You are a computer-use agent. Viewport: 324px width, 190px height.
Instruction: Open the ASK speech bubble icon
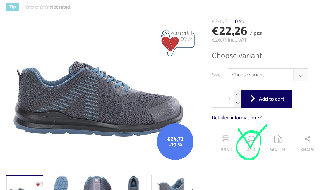click(251, 139)
